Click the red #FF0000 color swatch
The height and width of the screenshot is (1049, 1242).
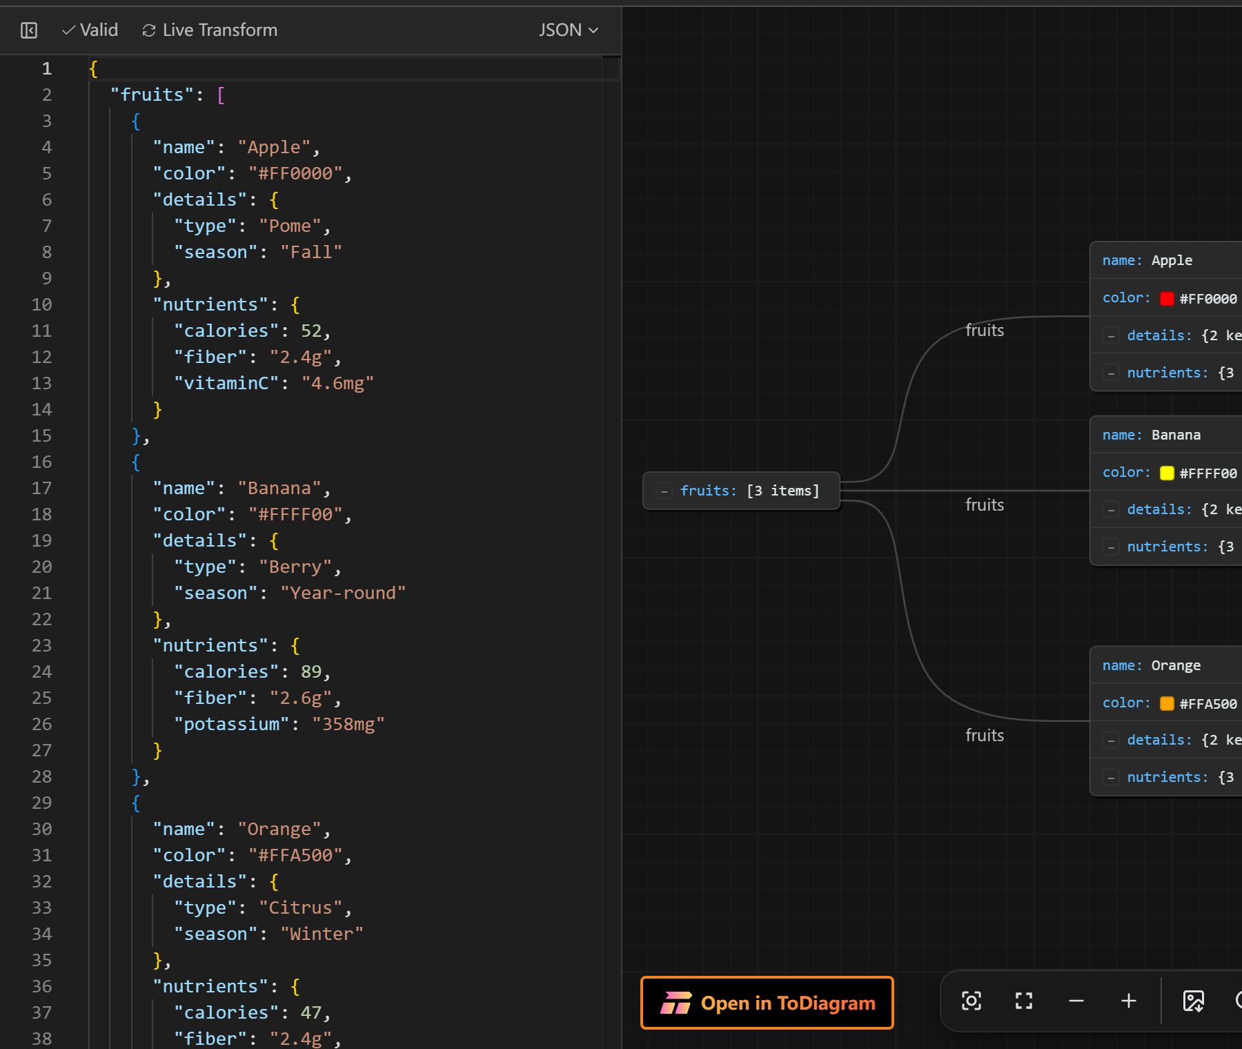point(1167,299)
